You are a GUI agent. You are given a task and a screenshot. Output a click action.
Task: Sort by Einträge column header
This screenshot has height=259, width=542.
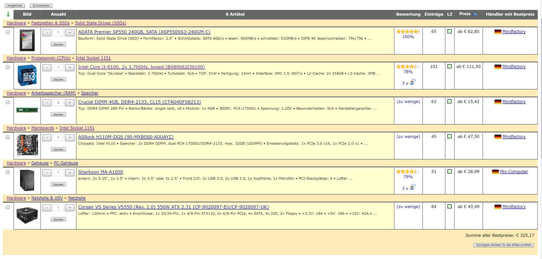pos(434,14)
